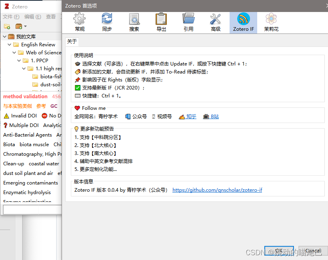
Task: Open the 同步 sync preferences pane
Action: (107, 22)
